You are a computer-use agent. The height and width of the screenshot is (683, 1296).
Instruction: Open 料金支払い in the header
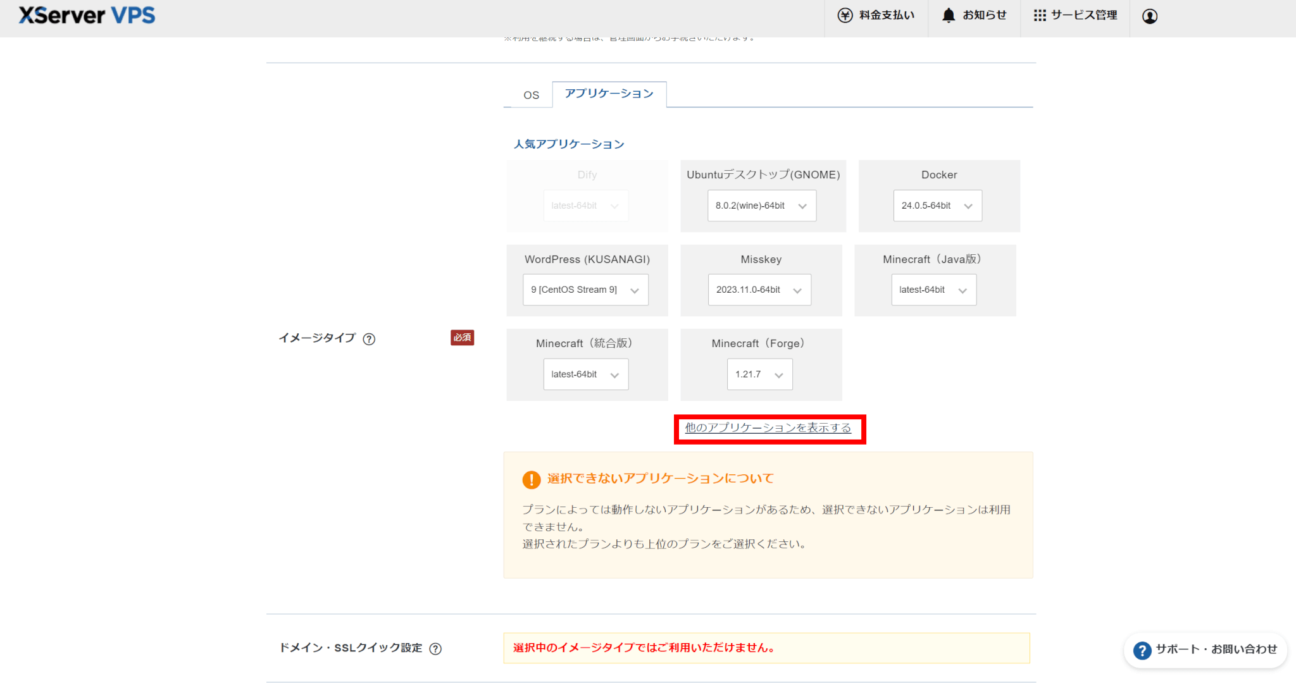(x=876, y=15)
